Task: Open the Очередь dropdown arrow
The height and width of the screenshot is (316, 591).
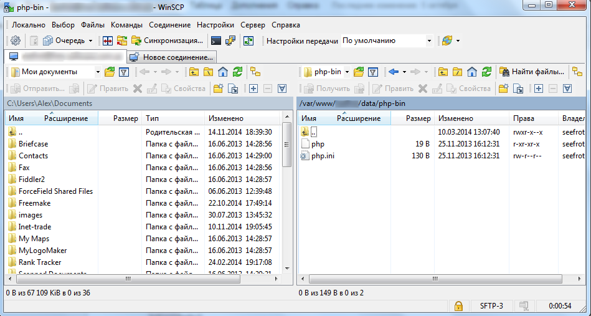Action: click(90, 41)
